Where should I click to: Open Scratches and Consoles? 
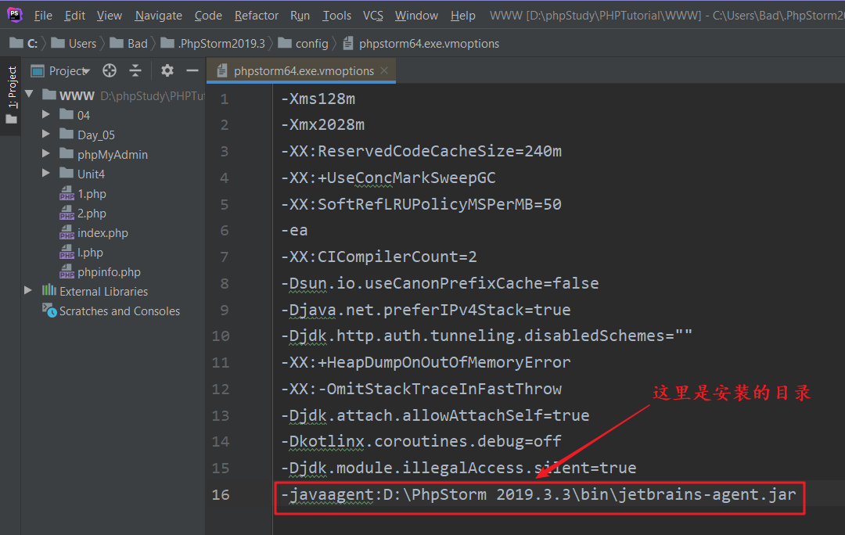point(119,311)
